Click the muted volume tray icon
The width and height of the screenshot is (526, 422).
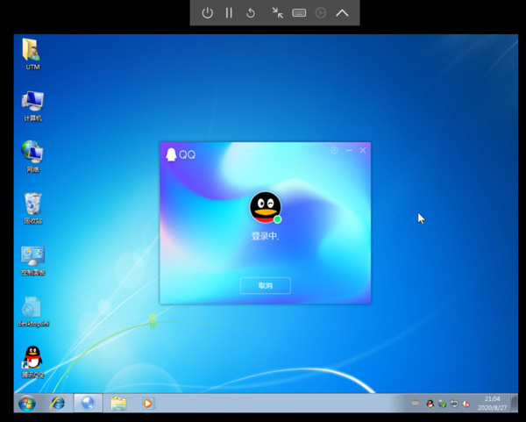coord(466,404)
